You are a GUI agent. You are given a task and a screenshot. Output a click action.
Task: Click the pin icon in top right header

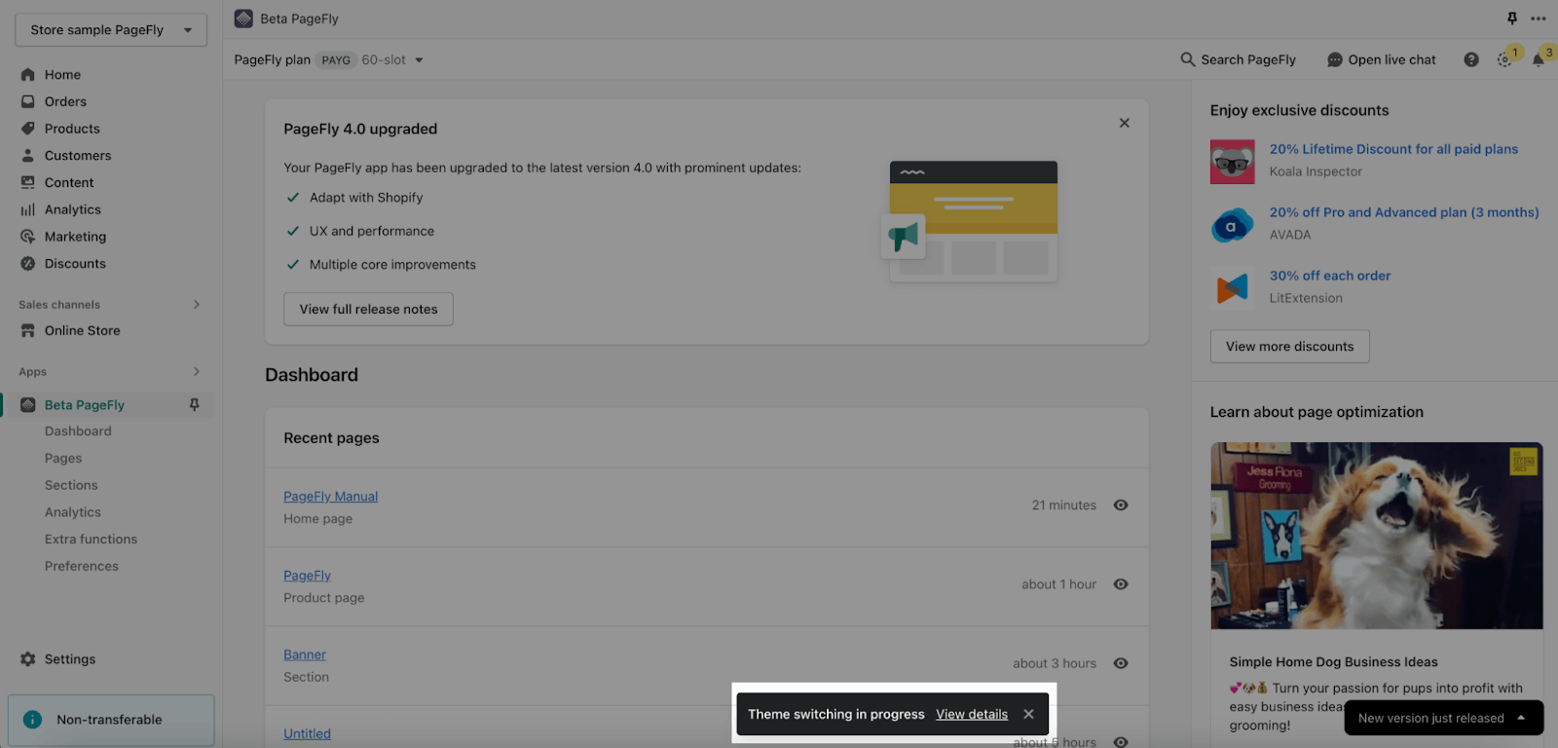click(x=1512, y=19)
